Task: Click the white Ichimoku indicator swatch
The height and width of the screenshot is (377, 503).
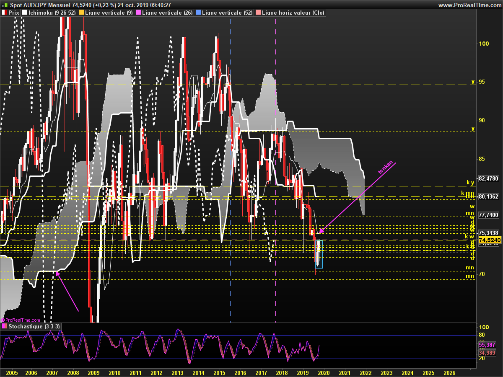Action: click(25, 13)
